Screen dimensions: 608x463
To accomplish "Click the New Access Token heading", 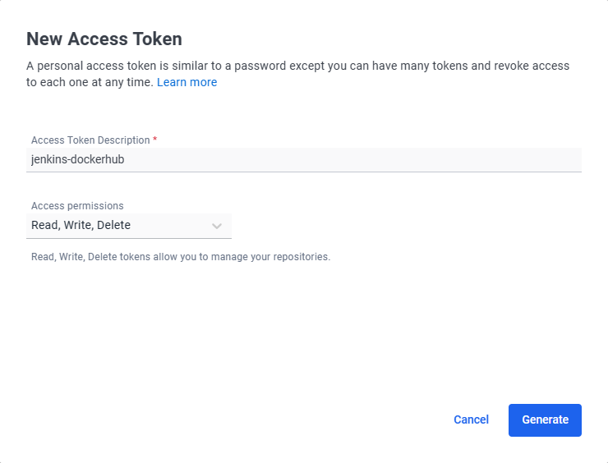I will pyautogui.click(x=104, y=39).
